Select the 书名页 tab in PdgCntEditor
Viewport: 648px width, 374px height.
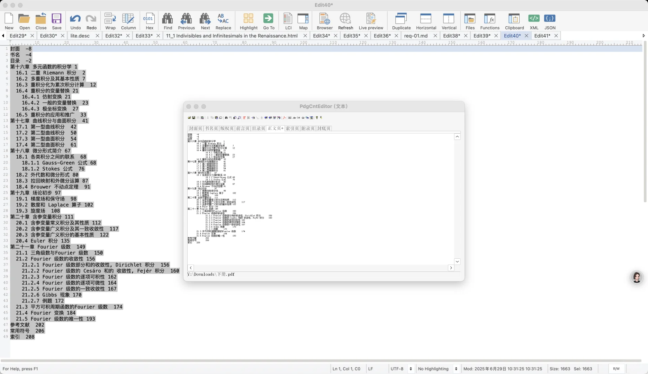click(x=211, y=128)
